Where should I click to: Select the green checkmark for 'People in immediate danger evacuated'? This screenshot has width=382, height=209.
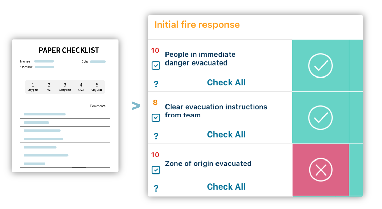coord(320,66)
